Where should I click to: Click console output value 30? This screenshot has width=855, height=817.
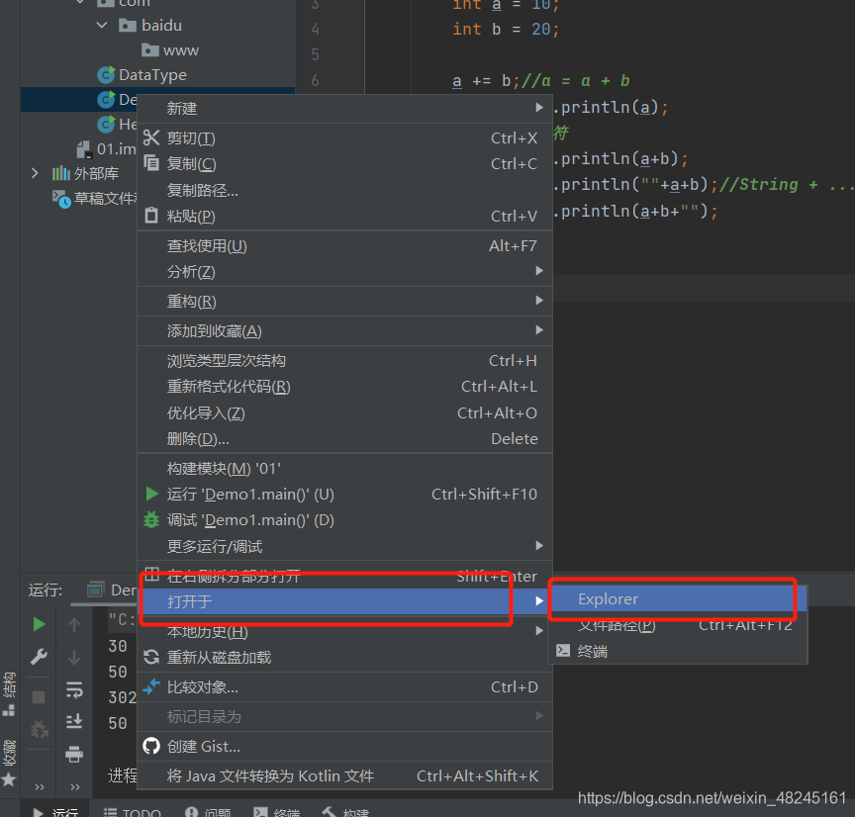(118, 645)
